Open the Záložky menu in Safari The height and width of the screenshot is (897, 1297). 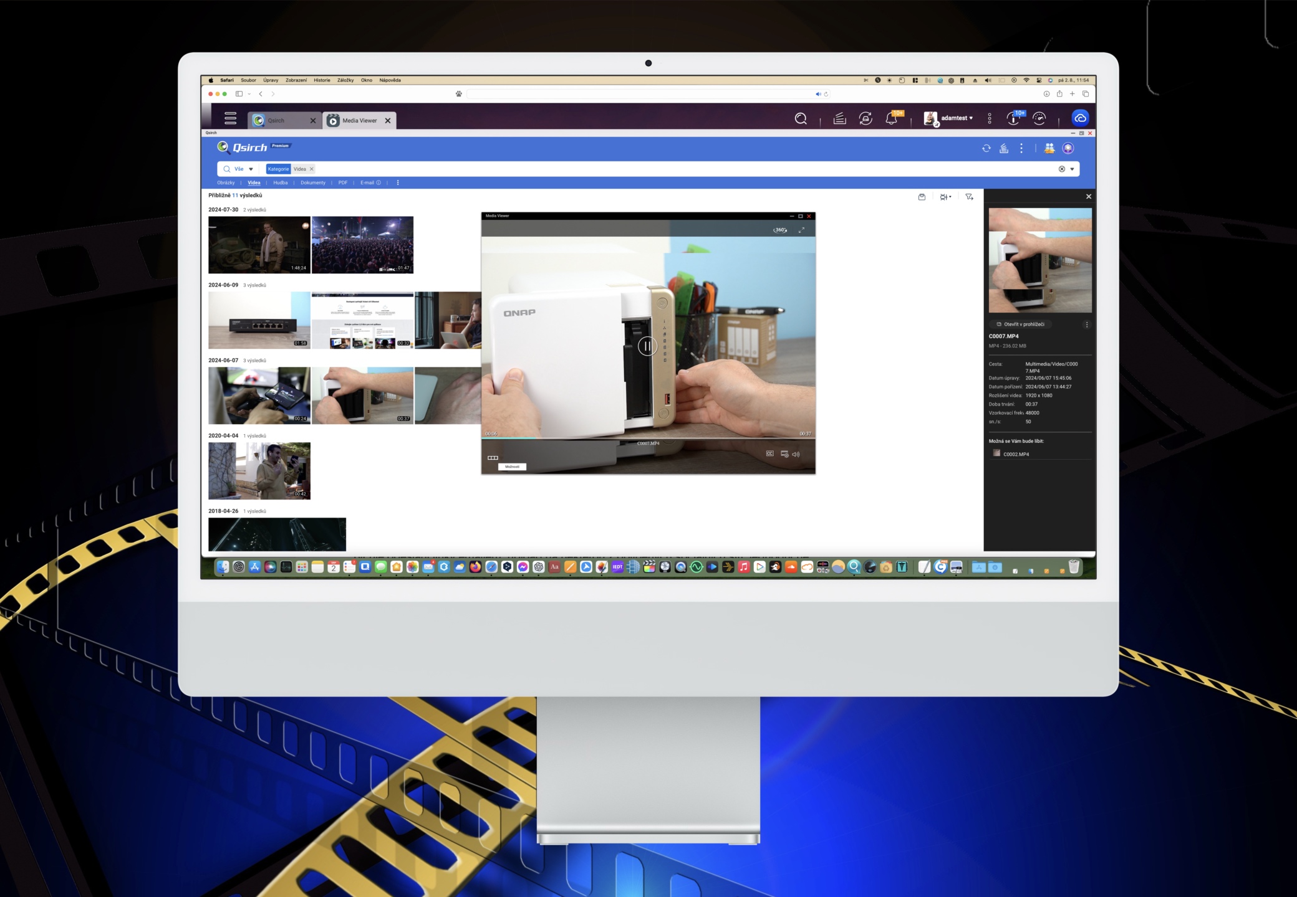click(345, 80)
